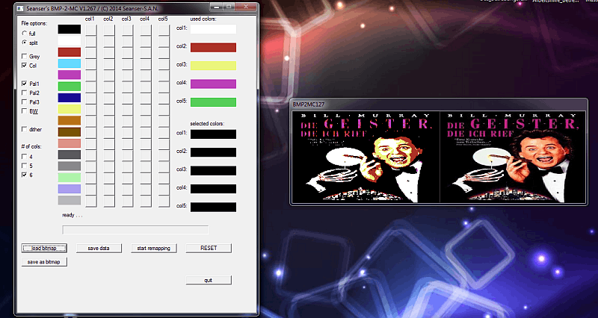
Task: Click the remapped left poster preview image
Action: coord(366,157)
